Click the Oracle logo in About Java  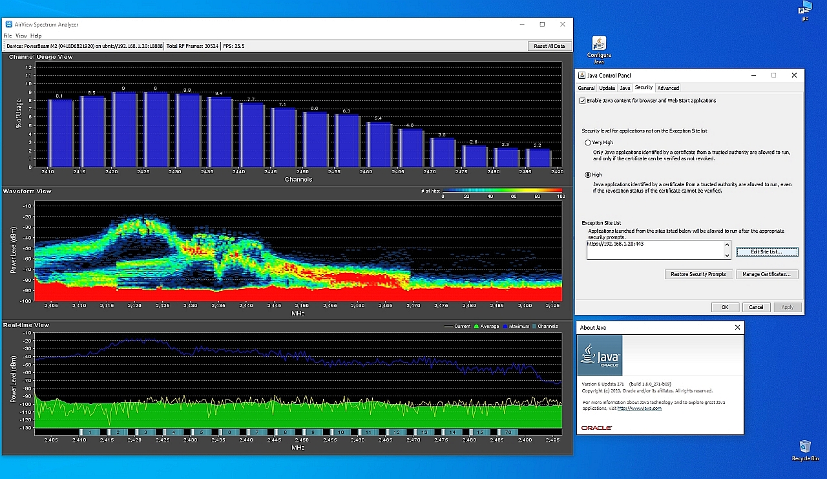596,428
